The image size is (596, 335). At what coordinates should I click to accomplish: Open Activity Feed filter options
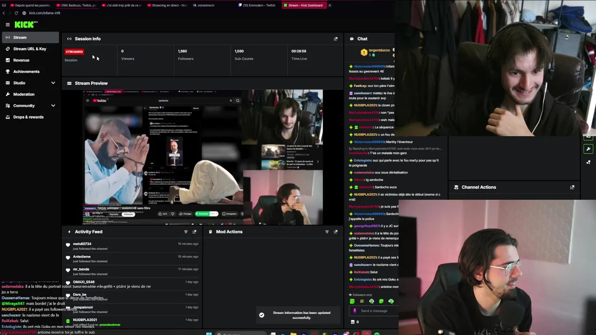(186, 232)
